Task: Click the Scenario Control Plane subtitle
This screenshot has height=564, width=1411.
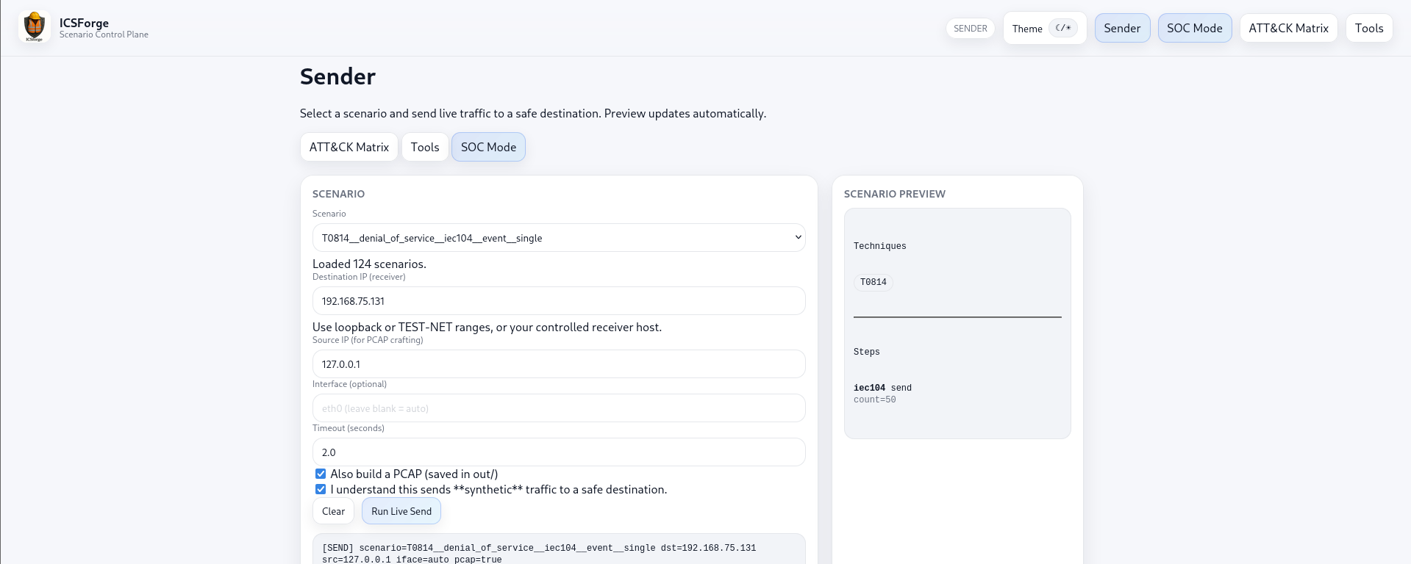Action: point(104,35)
